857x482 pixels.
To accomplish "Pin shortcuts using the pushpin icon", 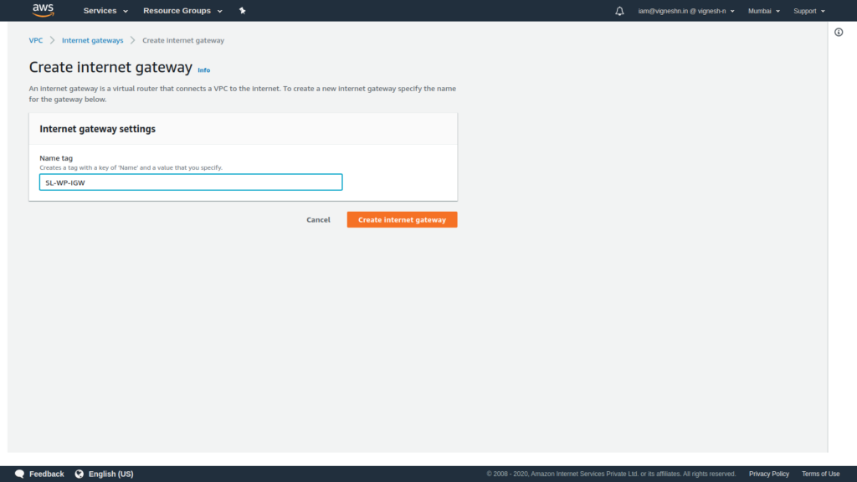I will point(242,10).
